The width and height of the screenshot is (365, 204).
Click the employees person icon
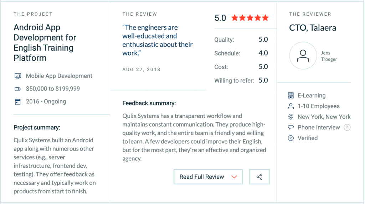click(291, 106)
